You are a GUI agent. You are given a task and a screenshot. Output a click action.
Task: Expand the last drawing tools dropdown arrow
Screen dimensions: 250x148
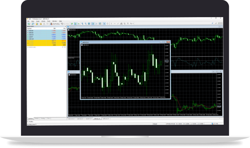pos(133,24)
